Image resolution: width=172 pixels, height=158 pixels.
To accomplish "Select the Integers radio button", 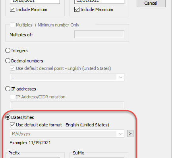I will [x=8, y=51].
